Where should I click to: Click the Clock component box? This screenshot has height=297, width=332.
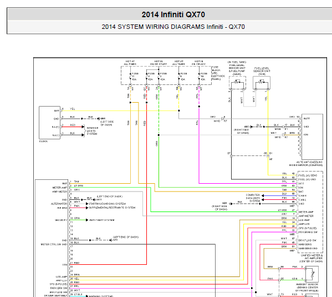click(x=49, y=123)
